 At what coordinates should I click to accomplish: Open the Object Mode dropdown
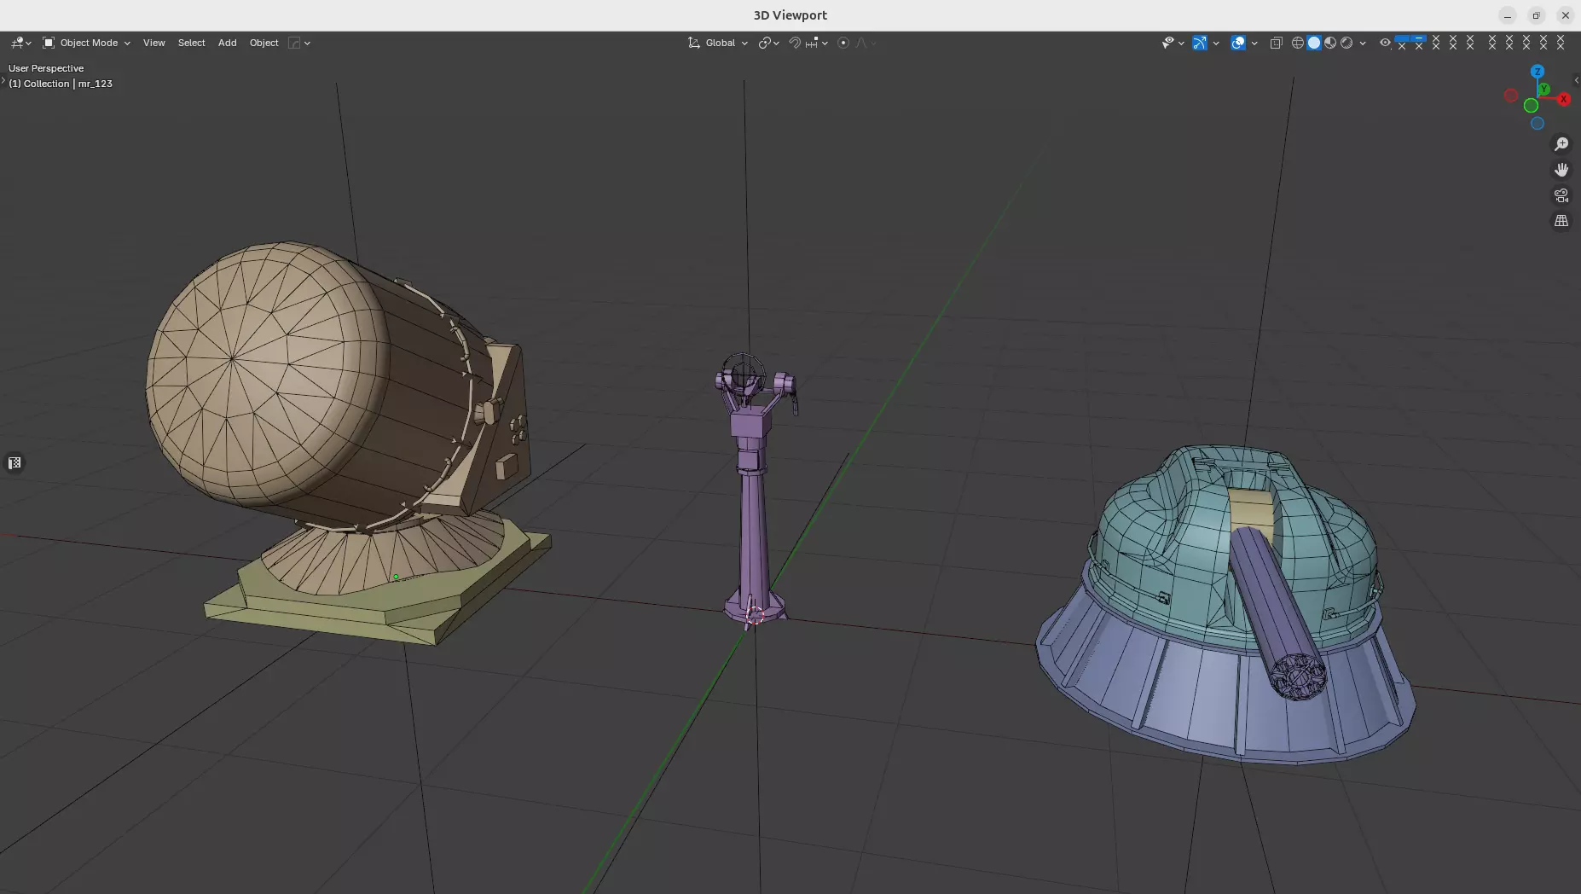pos(87,43)
